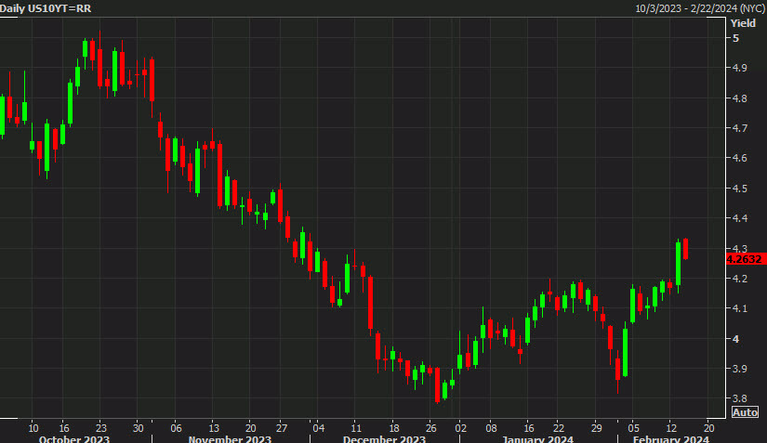Click date tick 29 on the time axis
Image resolution: width=767 pixels, height=443 pixels.
pyautogui.click(x=596, y=428)
